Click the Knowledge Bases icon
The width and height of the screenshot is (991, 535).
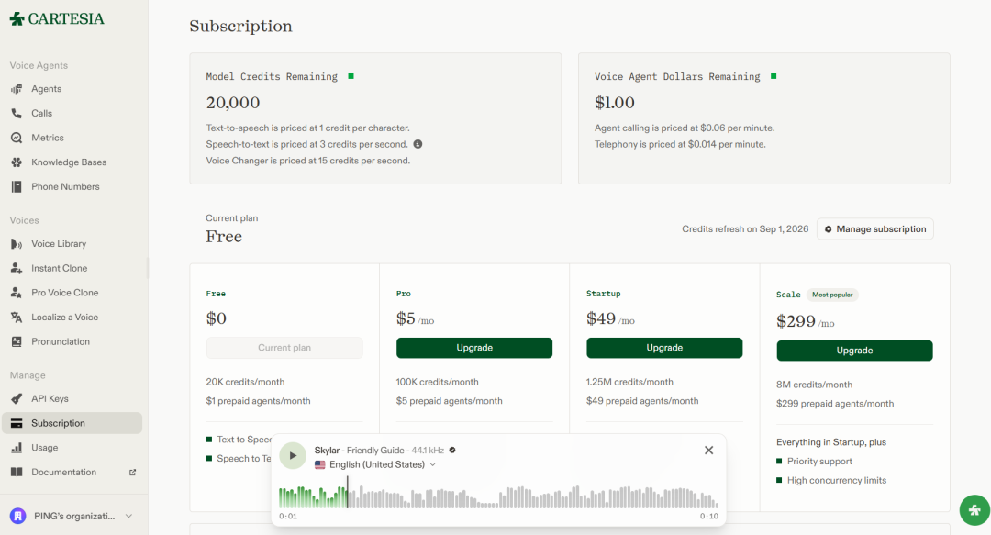17,162
